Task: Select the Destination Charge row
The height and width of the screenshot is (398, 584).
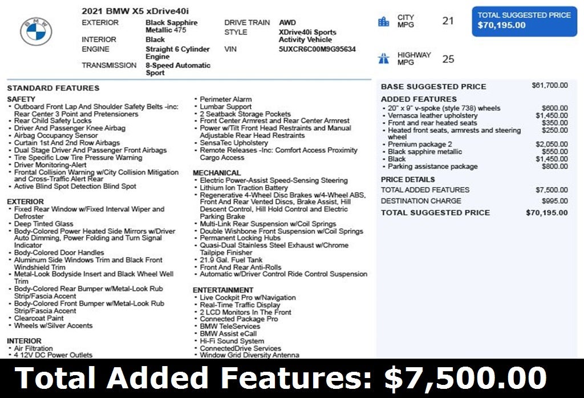Action: click(x=421, y=201)
